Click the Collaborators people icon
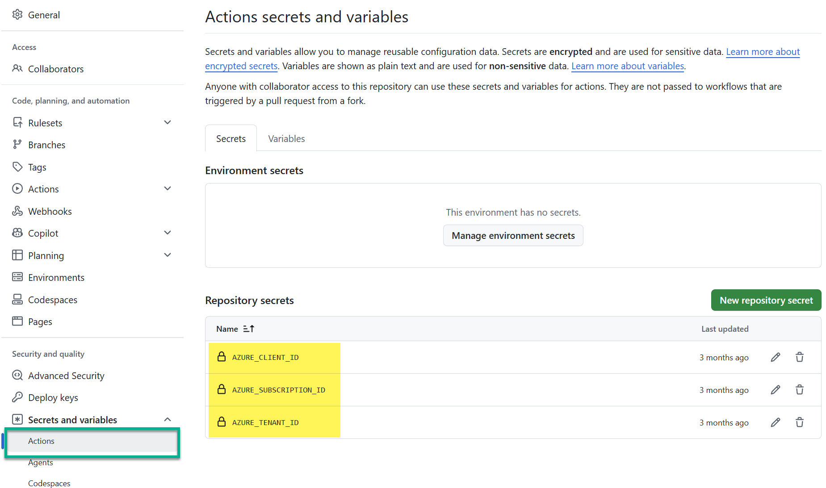 pos(17,69)
